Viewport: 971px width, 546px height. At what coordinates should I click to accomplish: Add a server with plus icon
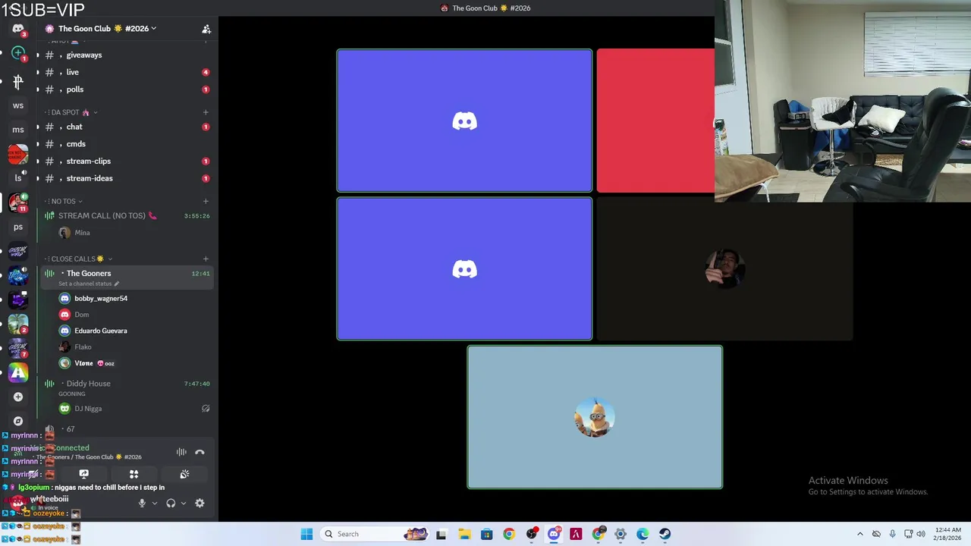click(18, 397)
